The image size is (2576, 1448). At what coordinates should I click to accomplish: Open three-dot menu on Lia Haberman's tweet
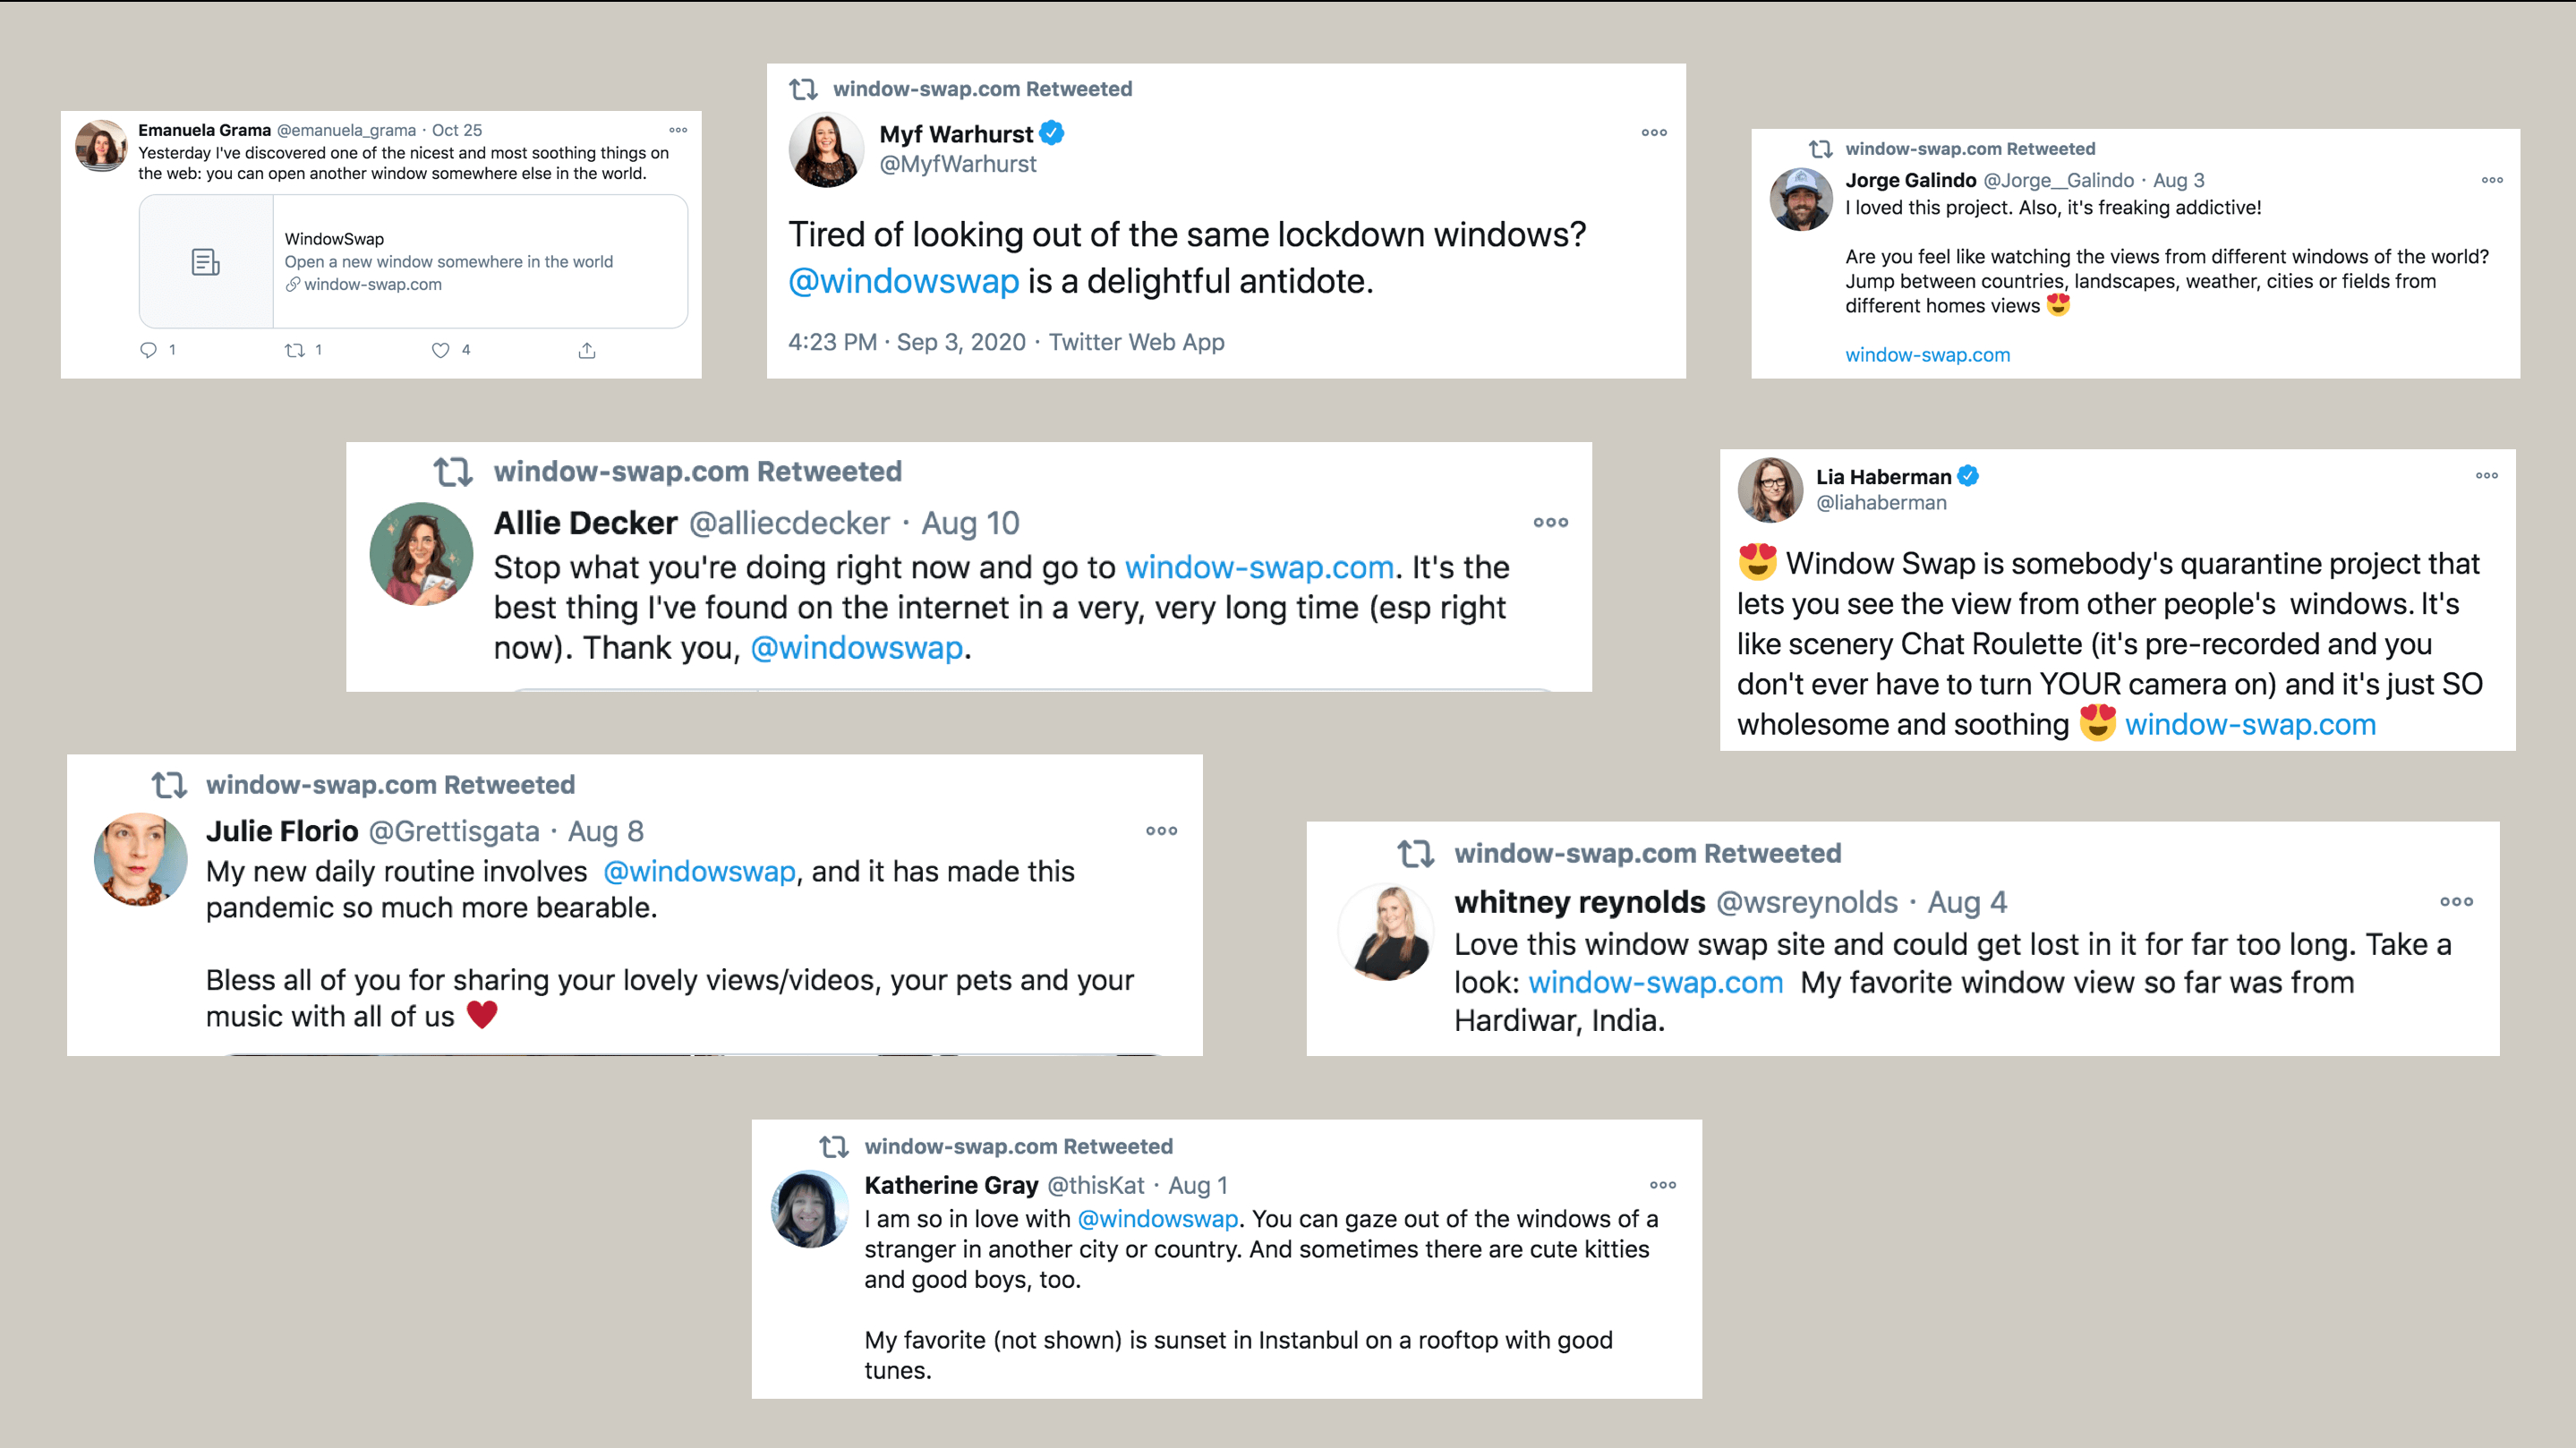[2487, 475]
